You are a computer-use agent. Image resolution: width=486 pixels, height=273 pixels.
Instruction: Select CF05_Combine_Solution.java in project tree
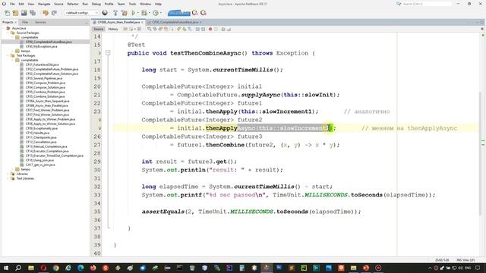click(46, 96)
